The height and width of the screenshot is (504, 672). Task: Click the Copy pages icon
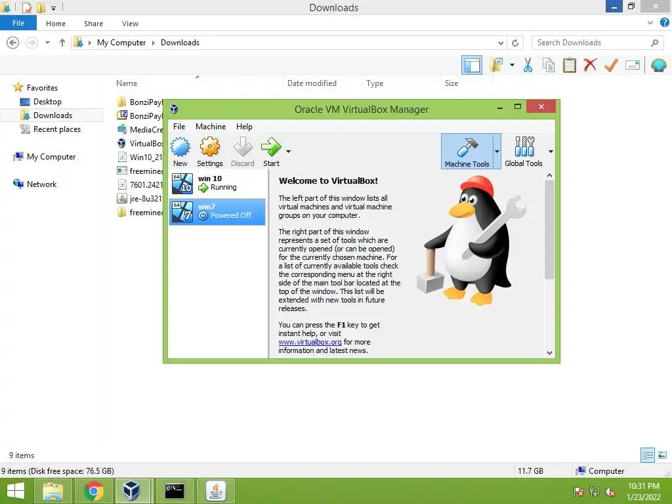pyautogui.click(x=549, y=65)
